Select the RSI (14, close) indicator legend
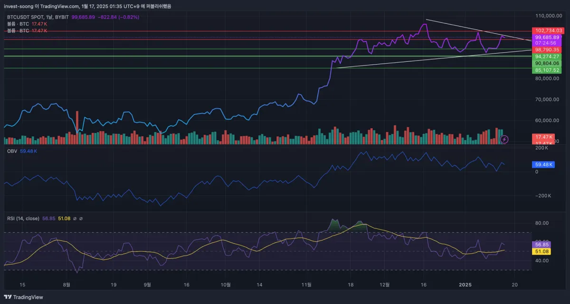The height and width of the screenshot is (304, 570). [x=23, y=218]
